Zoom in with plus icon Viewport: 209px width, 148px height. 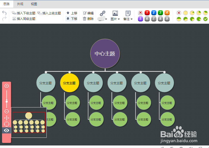pos(7,86)
